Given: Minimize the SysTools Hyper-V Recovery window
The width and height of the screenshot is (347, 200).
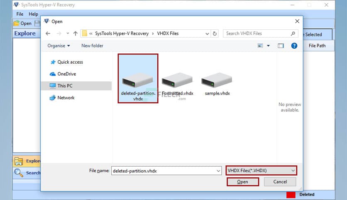Looking at the screenshot, I should [292, 5].
